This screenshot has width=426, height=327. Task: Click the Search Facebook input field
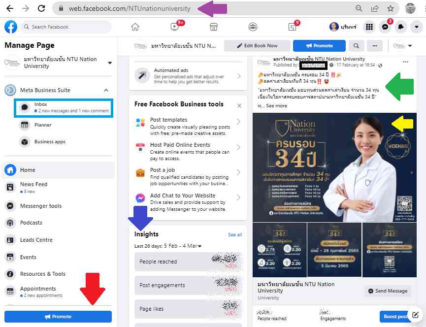point(69,27)
